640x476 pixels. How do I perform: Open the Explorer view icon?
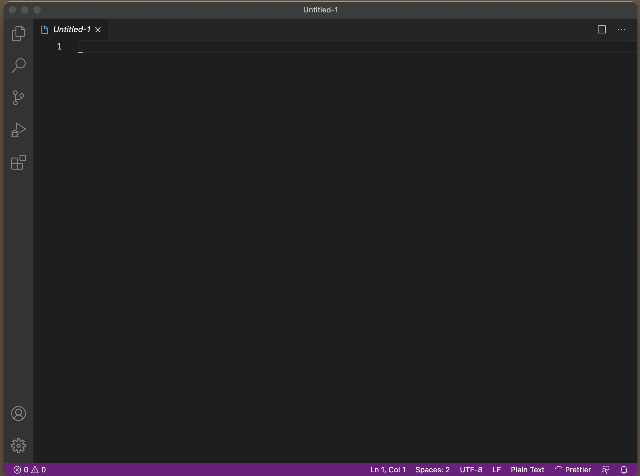(18, 33)
